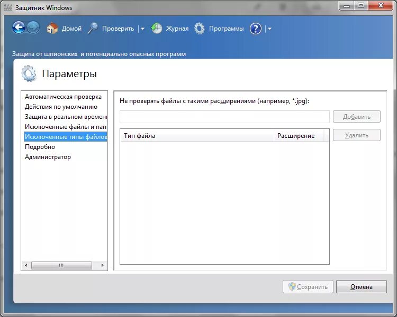Click the Программы gear icon
This screenshot has width=397, height=317.
200,29
